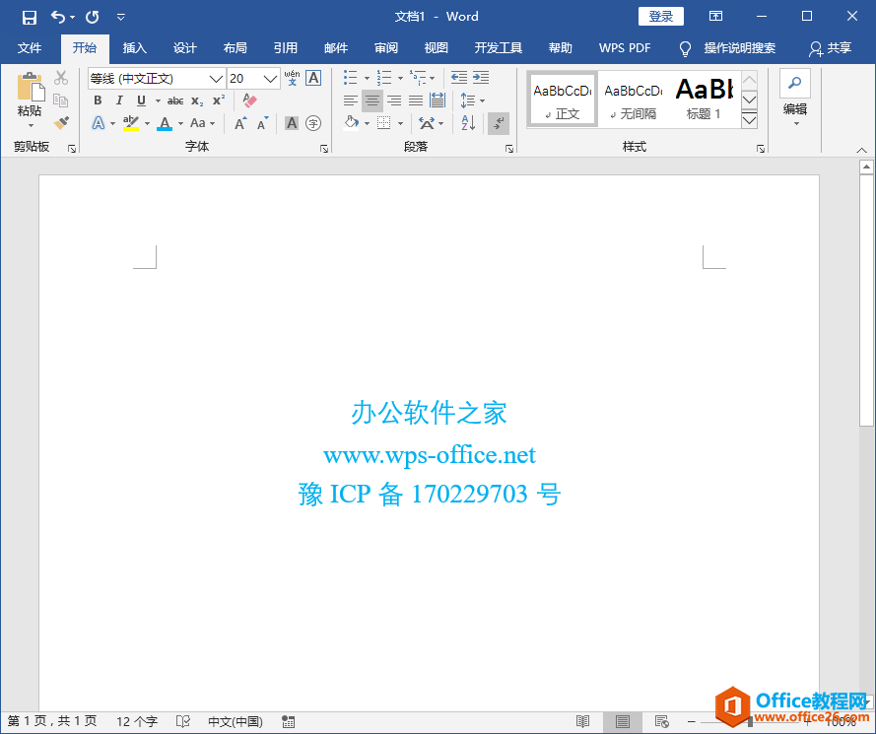This screenshot has width=876, height=734.
Task: Click the Copy icon
Action: click(61, 100)
